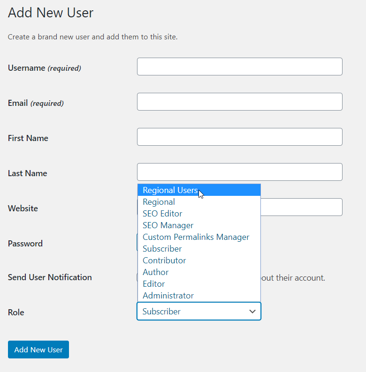The height and width of the screenshot is (372, 366).
Task: Click the Username input field
Action: (x=240, y=67)
